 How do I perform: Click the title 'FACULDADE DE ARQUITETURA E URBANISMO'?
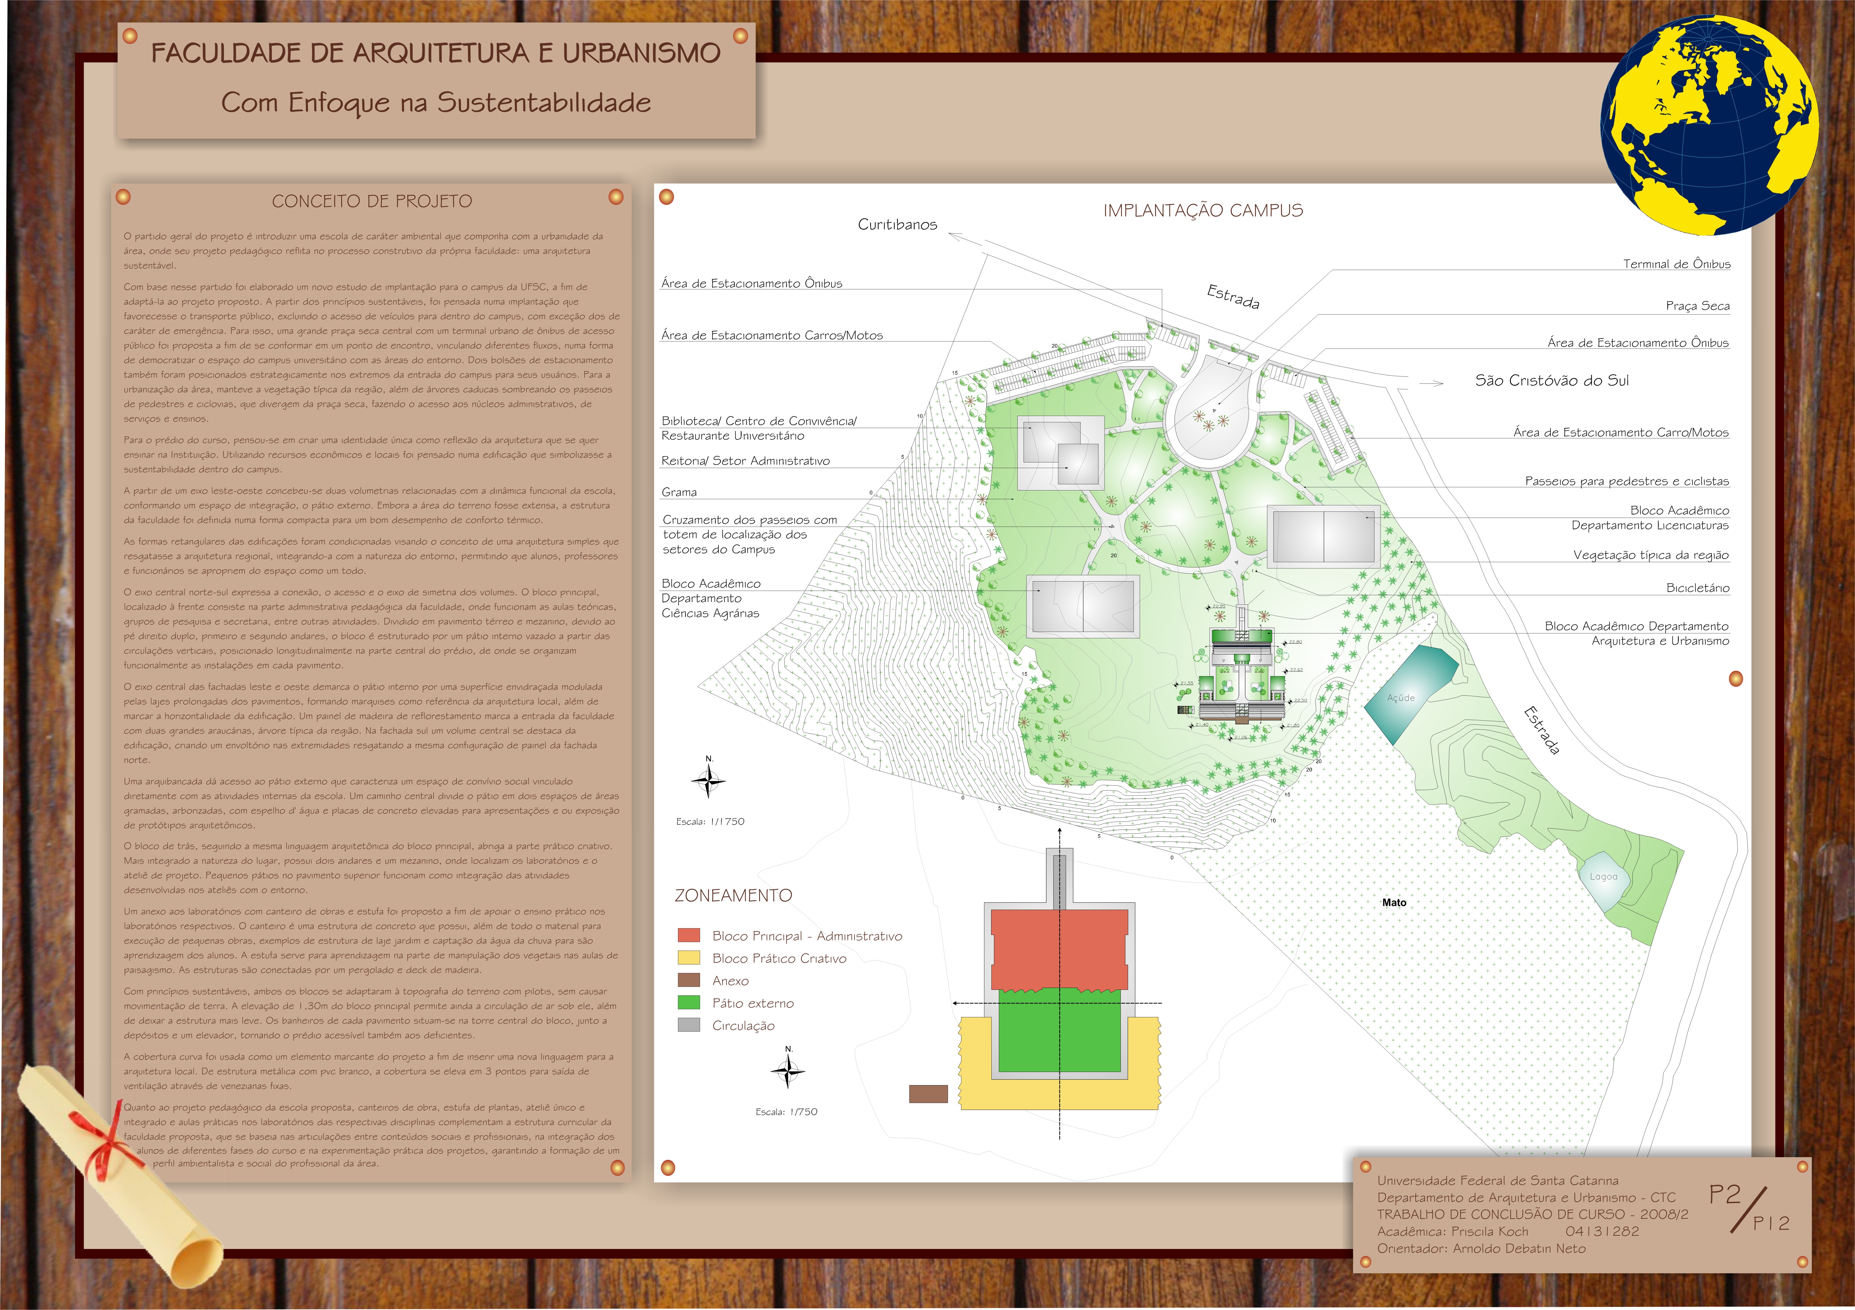click(x=436, y=53)
